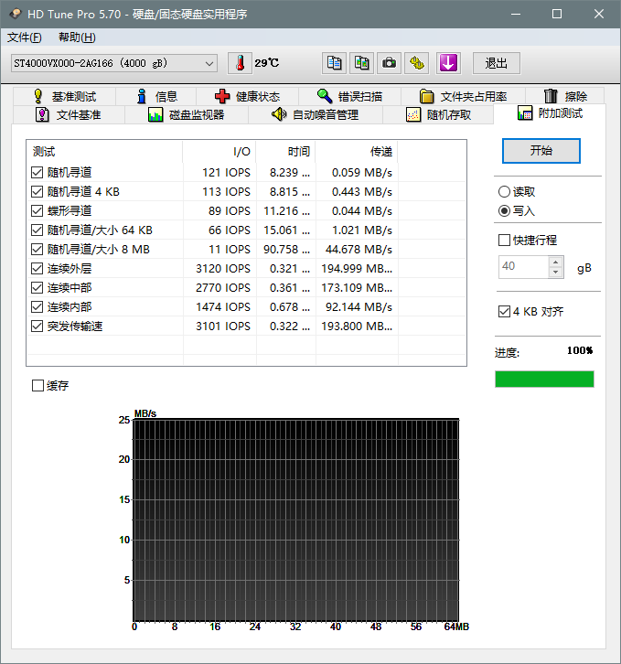Open the 文件(F) menu

24,37
